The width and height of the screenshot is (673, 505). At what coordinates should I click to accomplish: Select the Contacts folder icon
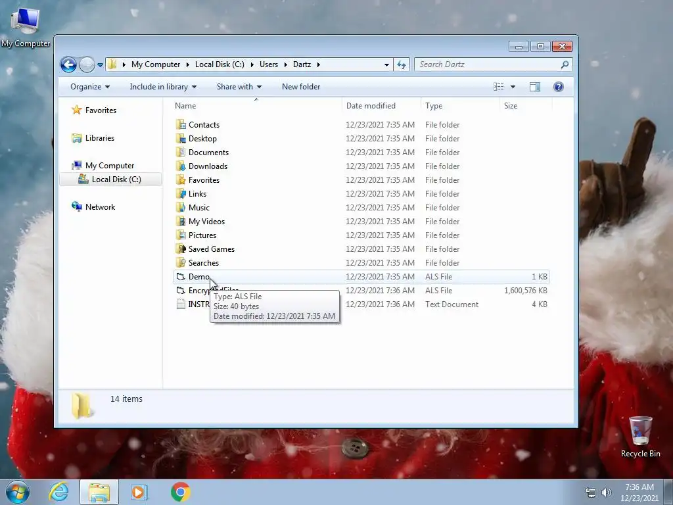tap(181, 124)
